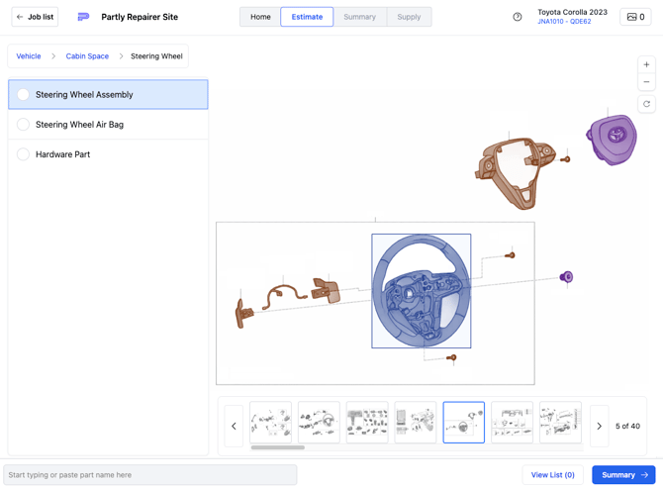Reset the diagram view with refresh icon

click(646, 104)
